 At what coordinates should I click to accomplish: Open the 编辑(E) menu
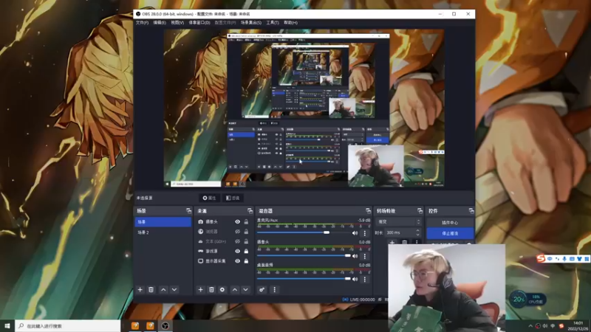point(160,23)
